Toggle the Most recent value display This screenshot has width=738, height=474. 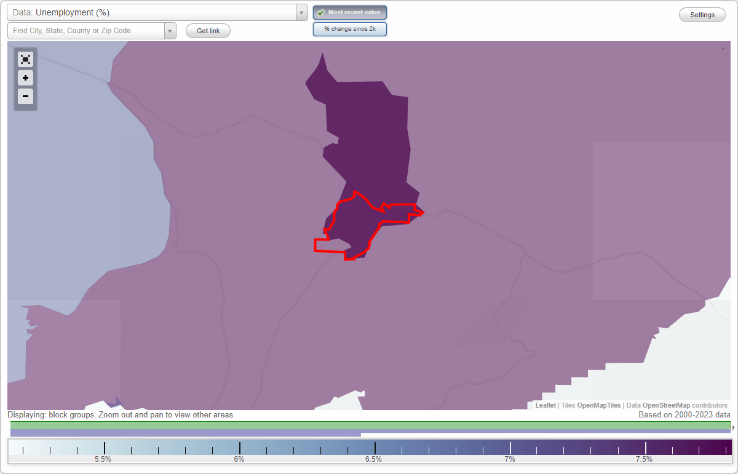[x=350, y=12]
